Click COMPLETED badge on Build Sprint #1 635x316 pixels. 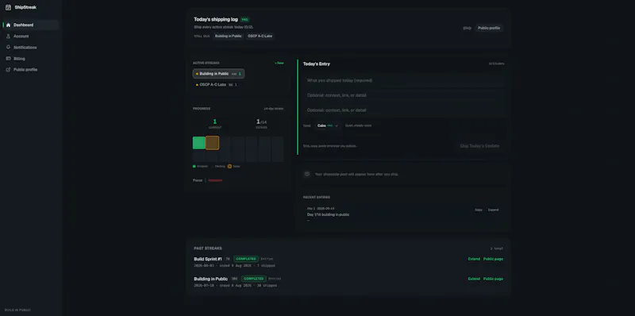click(246, 259)
